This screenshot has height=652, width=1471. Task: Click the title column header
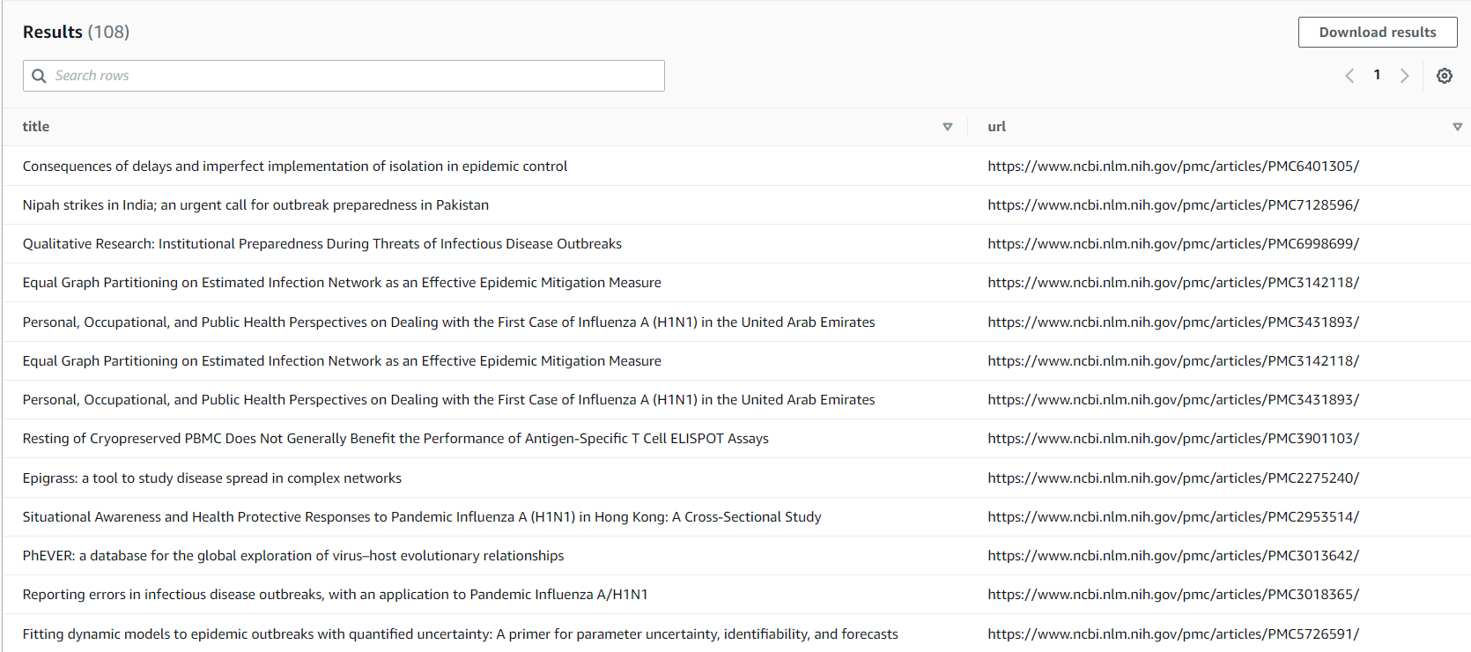(x=36, y=127)
